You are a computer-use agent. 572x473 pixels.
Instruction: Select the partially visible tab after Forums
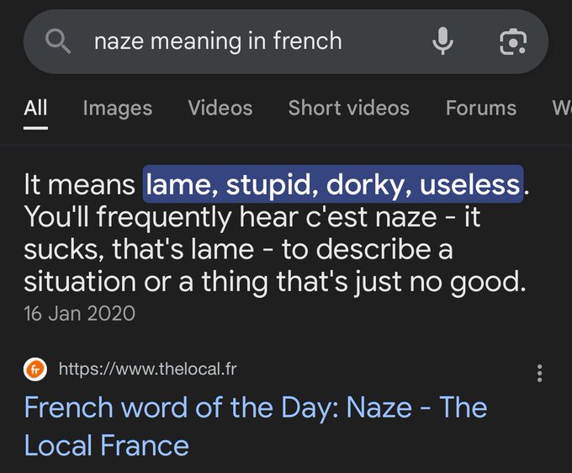tap(560, 108)
